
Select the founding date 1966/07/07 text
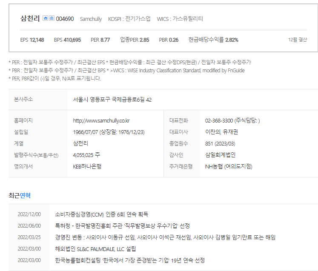click(x=86, y=132)
